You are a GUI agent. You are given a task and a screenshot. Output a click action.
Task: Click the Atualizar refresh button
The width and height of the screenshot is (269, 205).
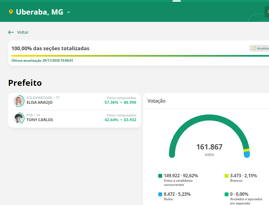pyautogui.click(x=259, y=48)
